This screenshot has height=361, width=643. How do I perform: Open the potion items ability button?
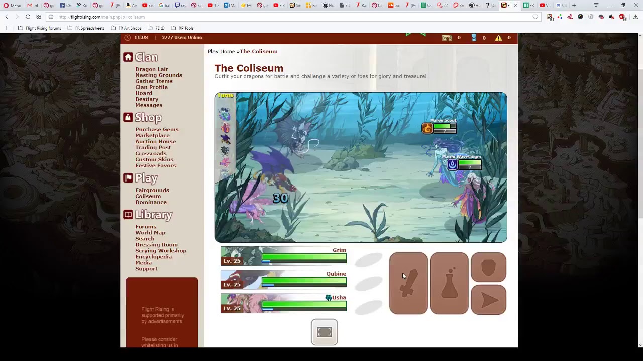[449, 283]
